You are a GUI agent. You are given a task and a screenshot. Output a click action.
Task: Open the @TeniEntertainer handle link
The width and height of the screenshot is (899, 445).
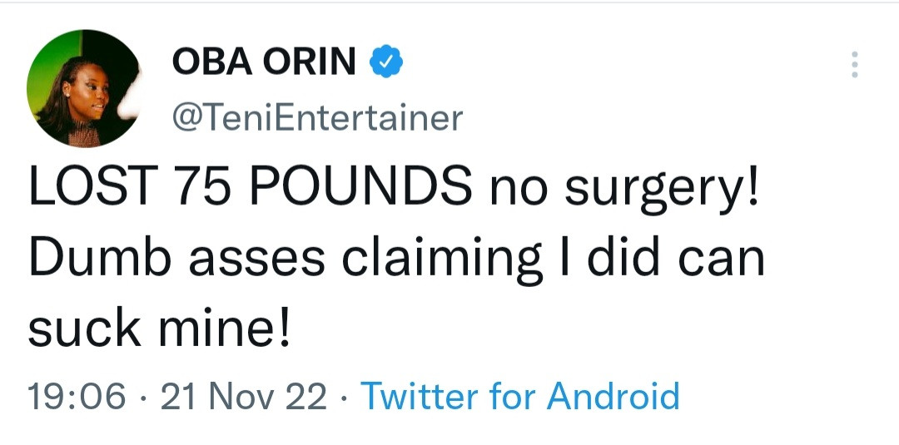[316, 117]
